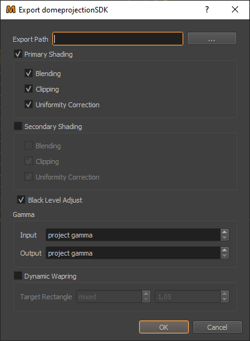Click the question mark help button
This screenshot has width=250, height=341.
point(207,9)
